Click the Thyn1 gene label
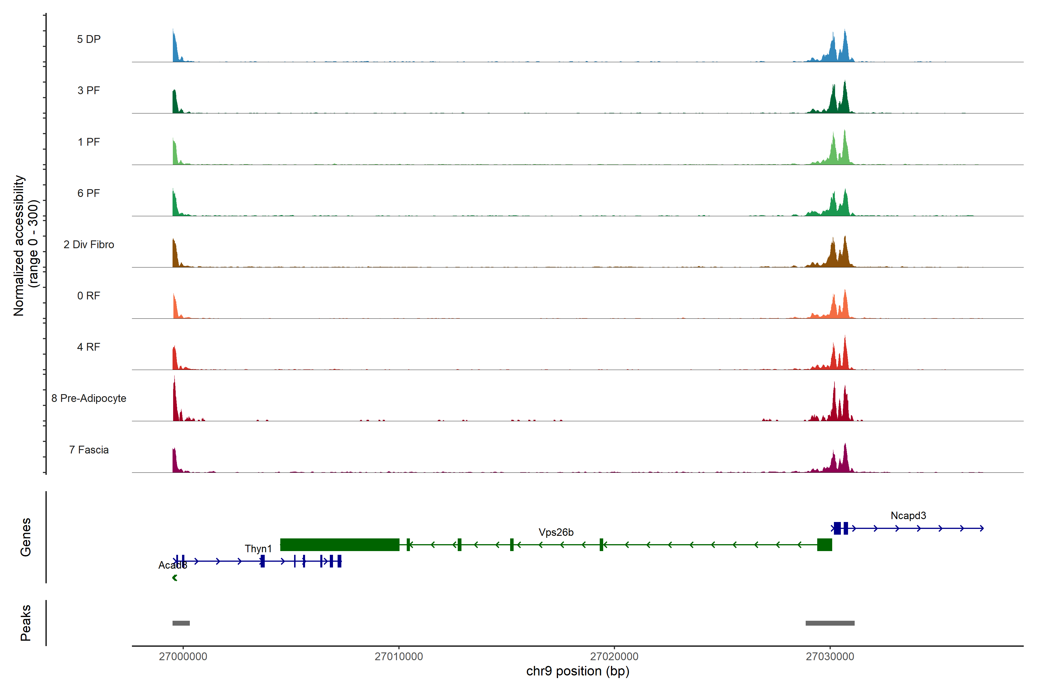The height and width of the screenshot is (691, 1037). (258, 549)
